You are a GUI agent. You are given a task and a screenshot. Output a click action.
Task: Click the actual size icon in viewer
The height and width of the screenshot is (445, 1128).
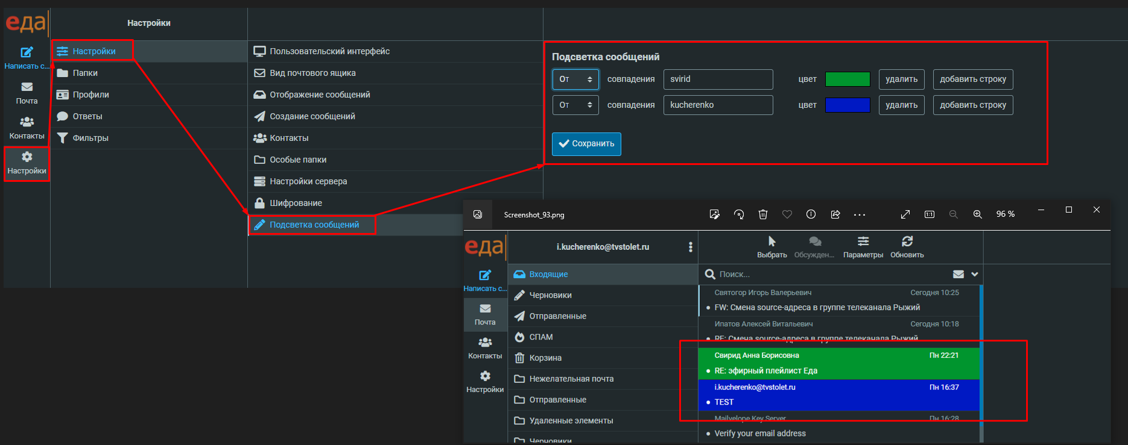click(930, 214)
